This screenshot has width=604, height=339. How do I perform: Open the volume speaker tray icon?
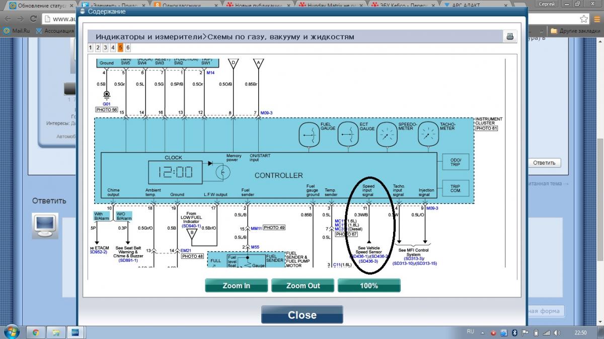(556, 332)
